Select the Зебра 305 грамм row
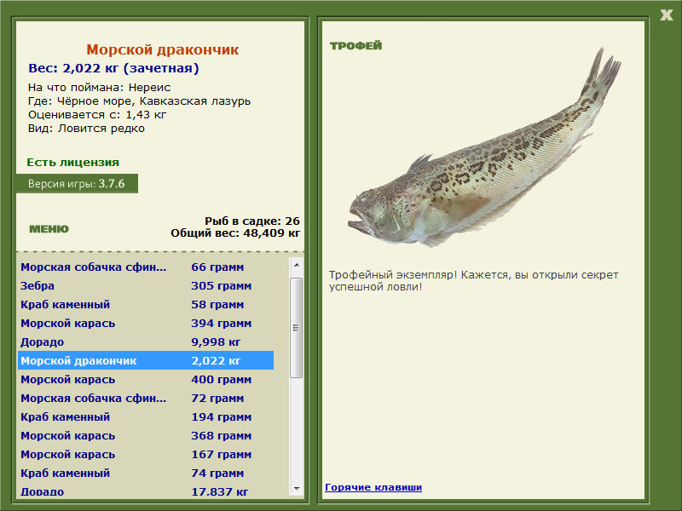Image resolution: width=682 pixels, height=511 pixels. [146, 286]
